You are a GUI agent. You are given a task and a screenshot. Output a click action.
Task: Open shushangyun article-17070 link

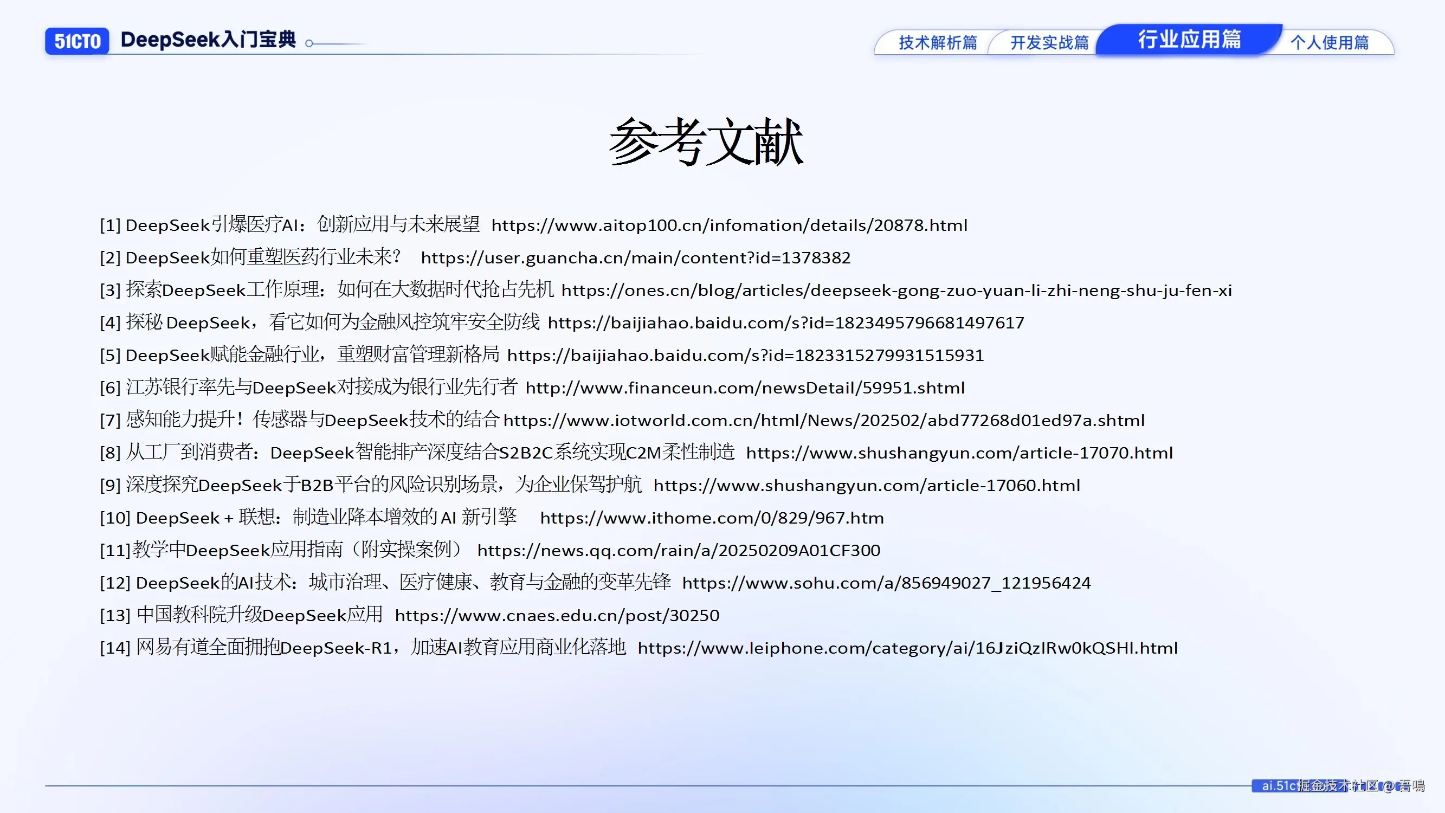pos(959,453)
